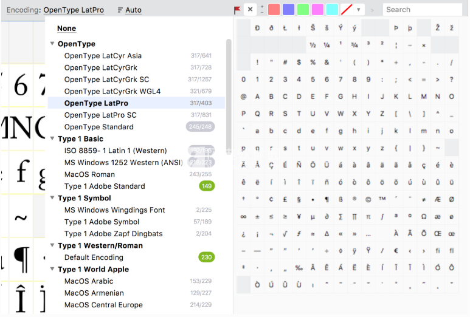Choose MacOS Central Europe encoding
Viewport: 470px width, 317px height.
[x=136, y=305]
